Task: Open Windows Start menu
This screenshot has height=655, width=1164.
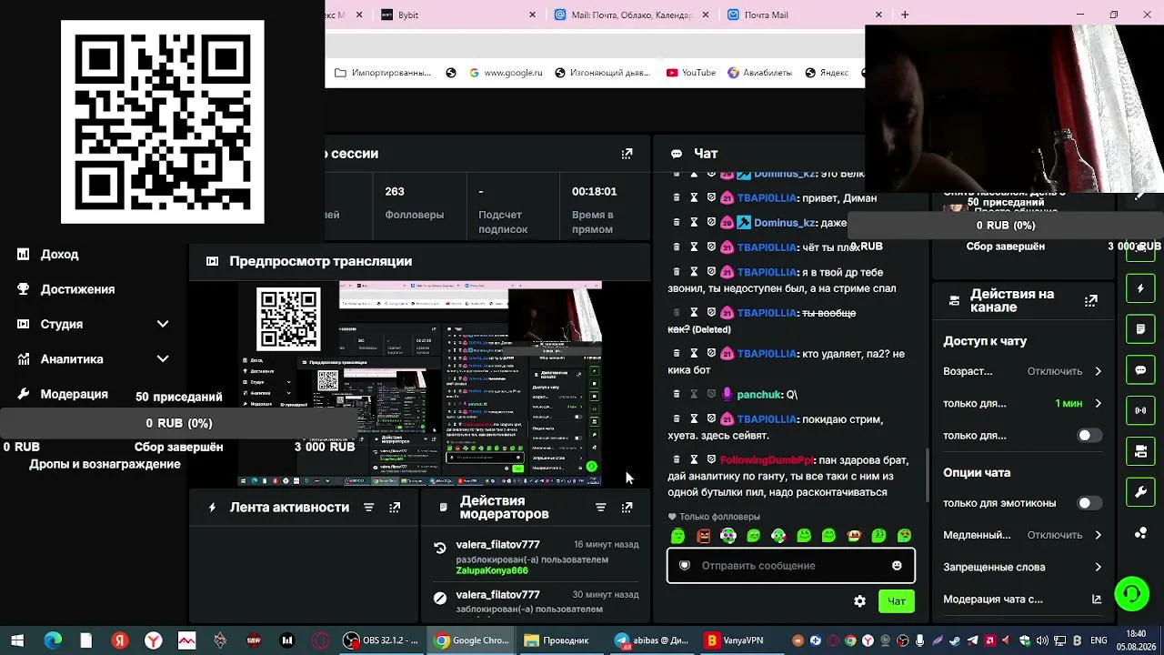Action: (x=17, y=640)
